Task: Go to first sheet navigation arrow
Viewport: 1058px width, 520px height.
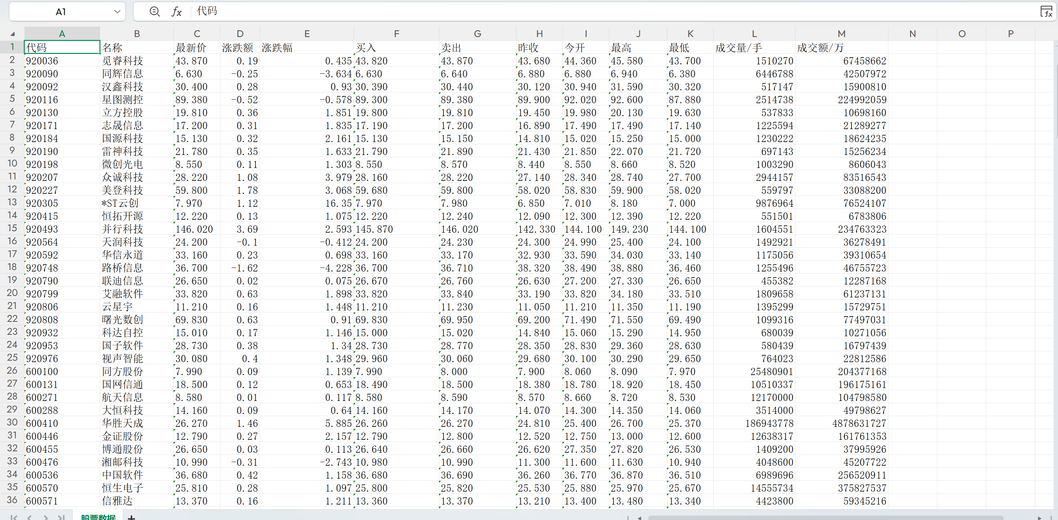Action: tap(14, 517)
